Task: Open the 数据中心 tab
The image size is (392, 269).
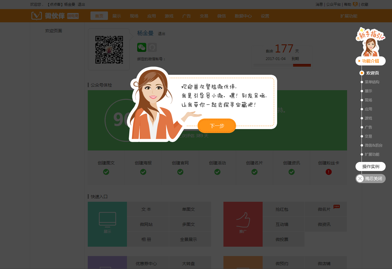Action: tap(243, 16)
